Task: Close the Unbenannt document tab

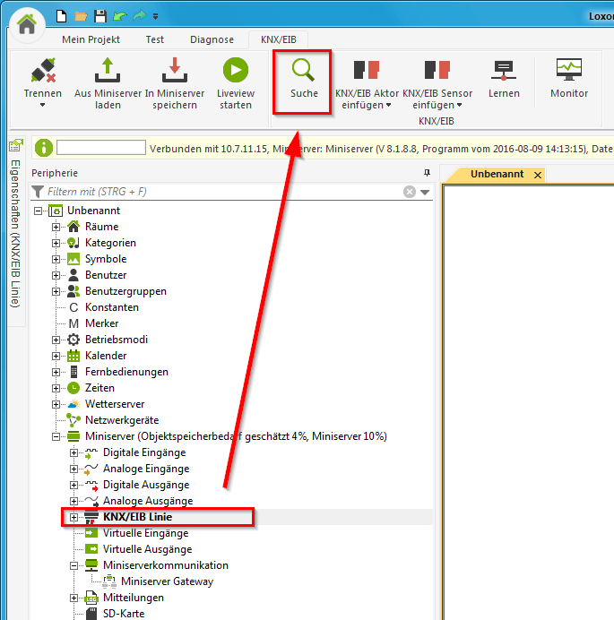Action: tap(538, 175)
